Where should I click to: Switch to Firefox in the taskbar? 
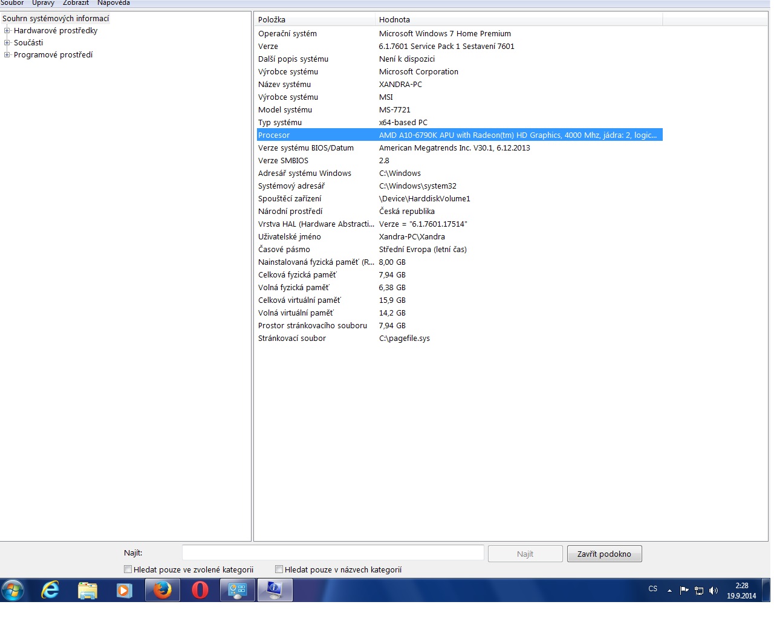(x=162, y=590)
